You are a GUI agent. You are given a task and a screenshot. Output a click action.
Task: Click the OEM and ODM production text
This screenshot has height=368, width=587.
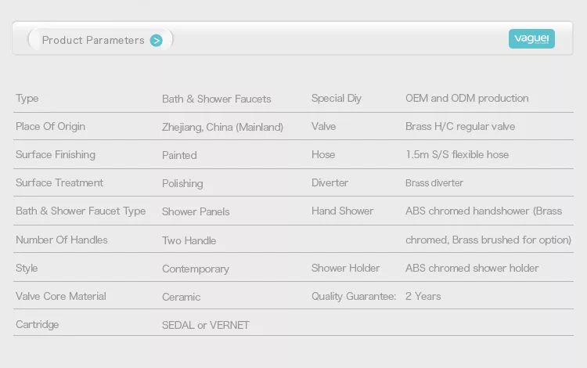pyautogui.click(x=466, y=98)
